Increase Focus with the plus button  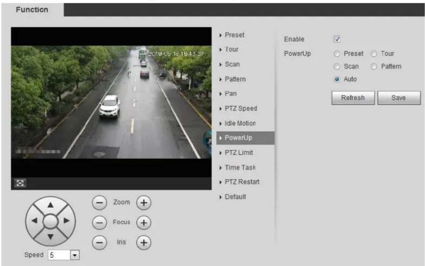144,222
